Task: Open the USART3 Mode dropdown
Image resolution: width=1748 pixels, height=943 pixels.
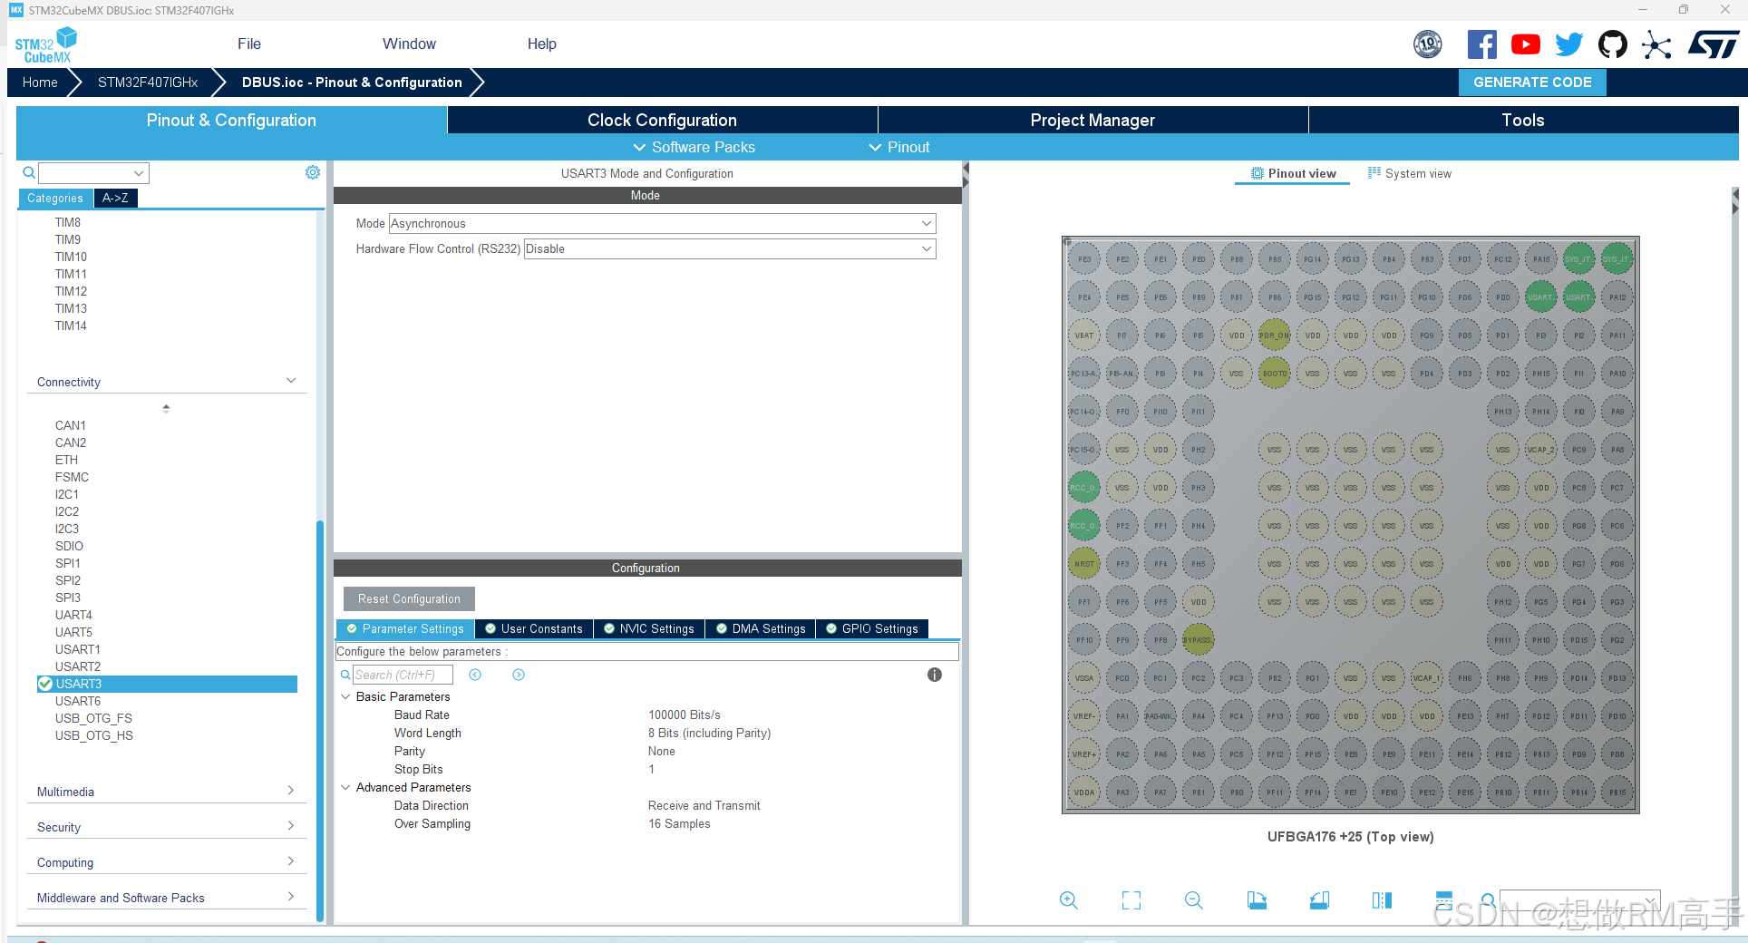Action: click(663, 224)
